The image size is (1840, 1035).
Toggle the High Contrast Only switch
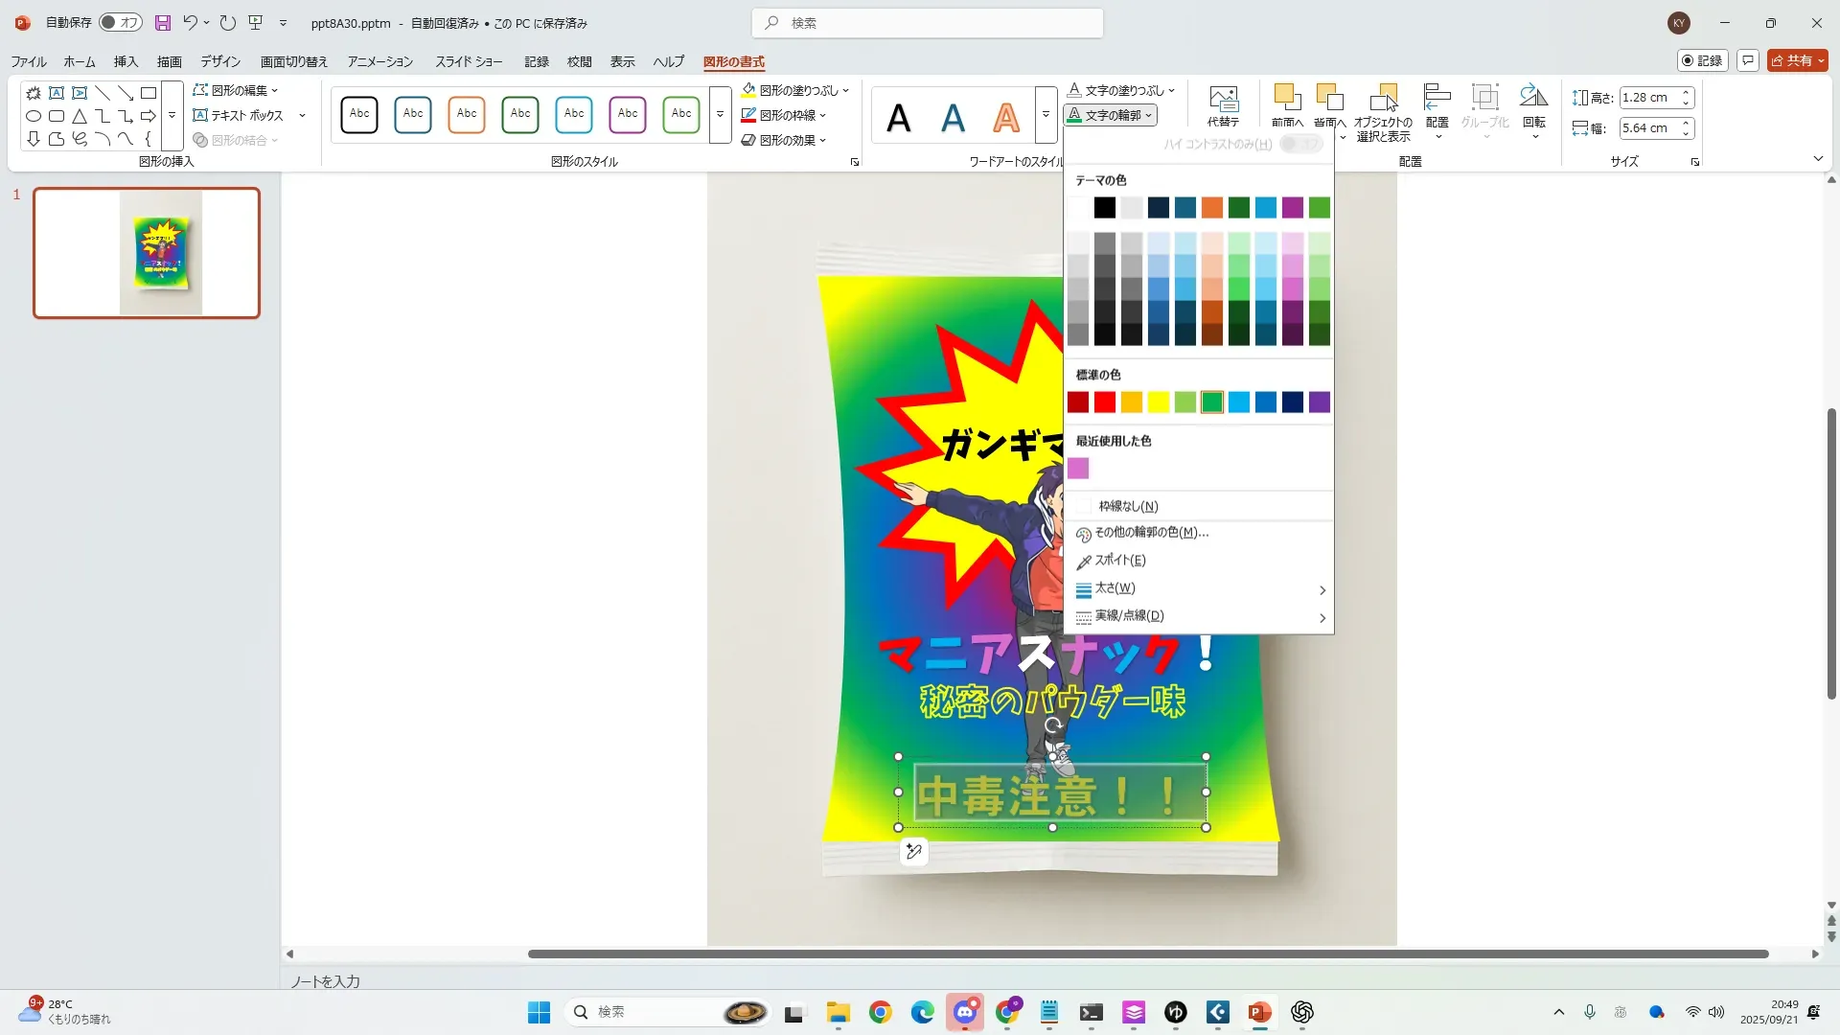(x=1300, y=144)
